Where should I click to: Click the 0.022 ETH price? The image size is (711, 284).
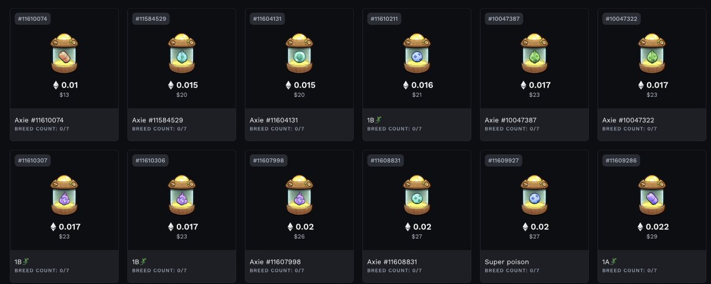[652, 227]
